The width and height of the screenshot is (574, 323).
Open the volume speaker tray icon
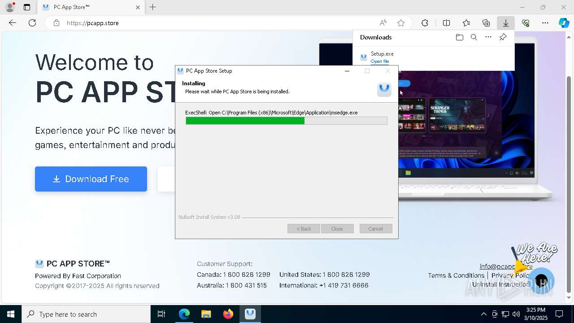(x=516, y=314)
